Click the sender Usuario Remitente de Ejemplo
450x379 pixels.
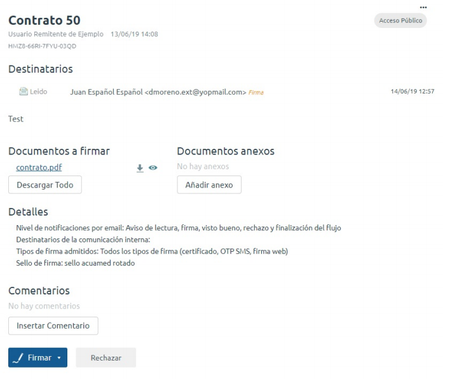pos(56,34)
